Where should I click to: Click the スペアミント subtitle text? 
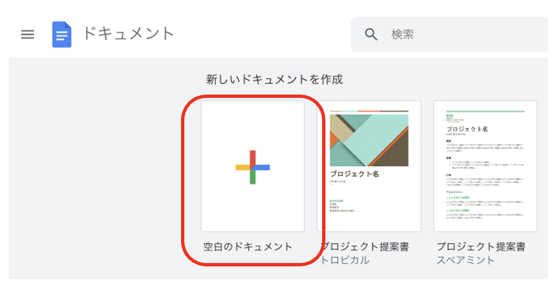(x=465, y=260)
